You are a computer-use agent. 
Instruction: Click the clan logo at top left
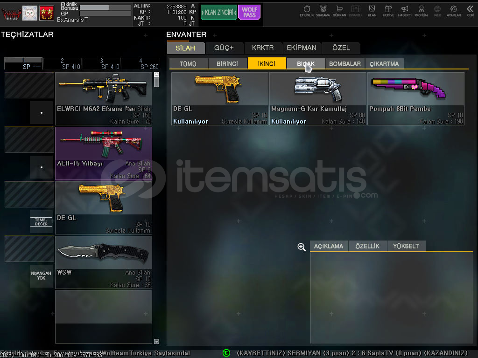coord(11,13)
